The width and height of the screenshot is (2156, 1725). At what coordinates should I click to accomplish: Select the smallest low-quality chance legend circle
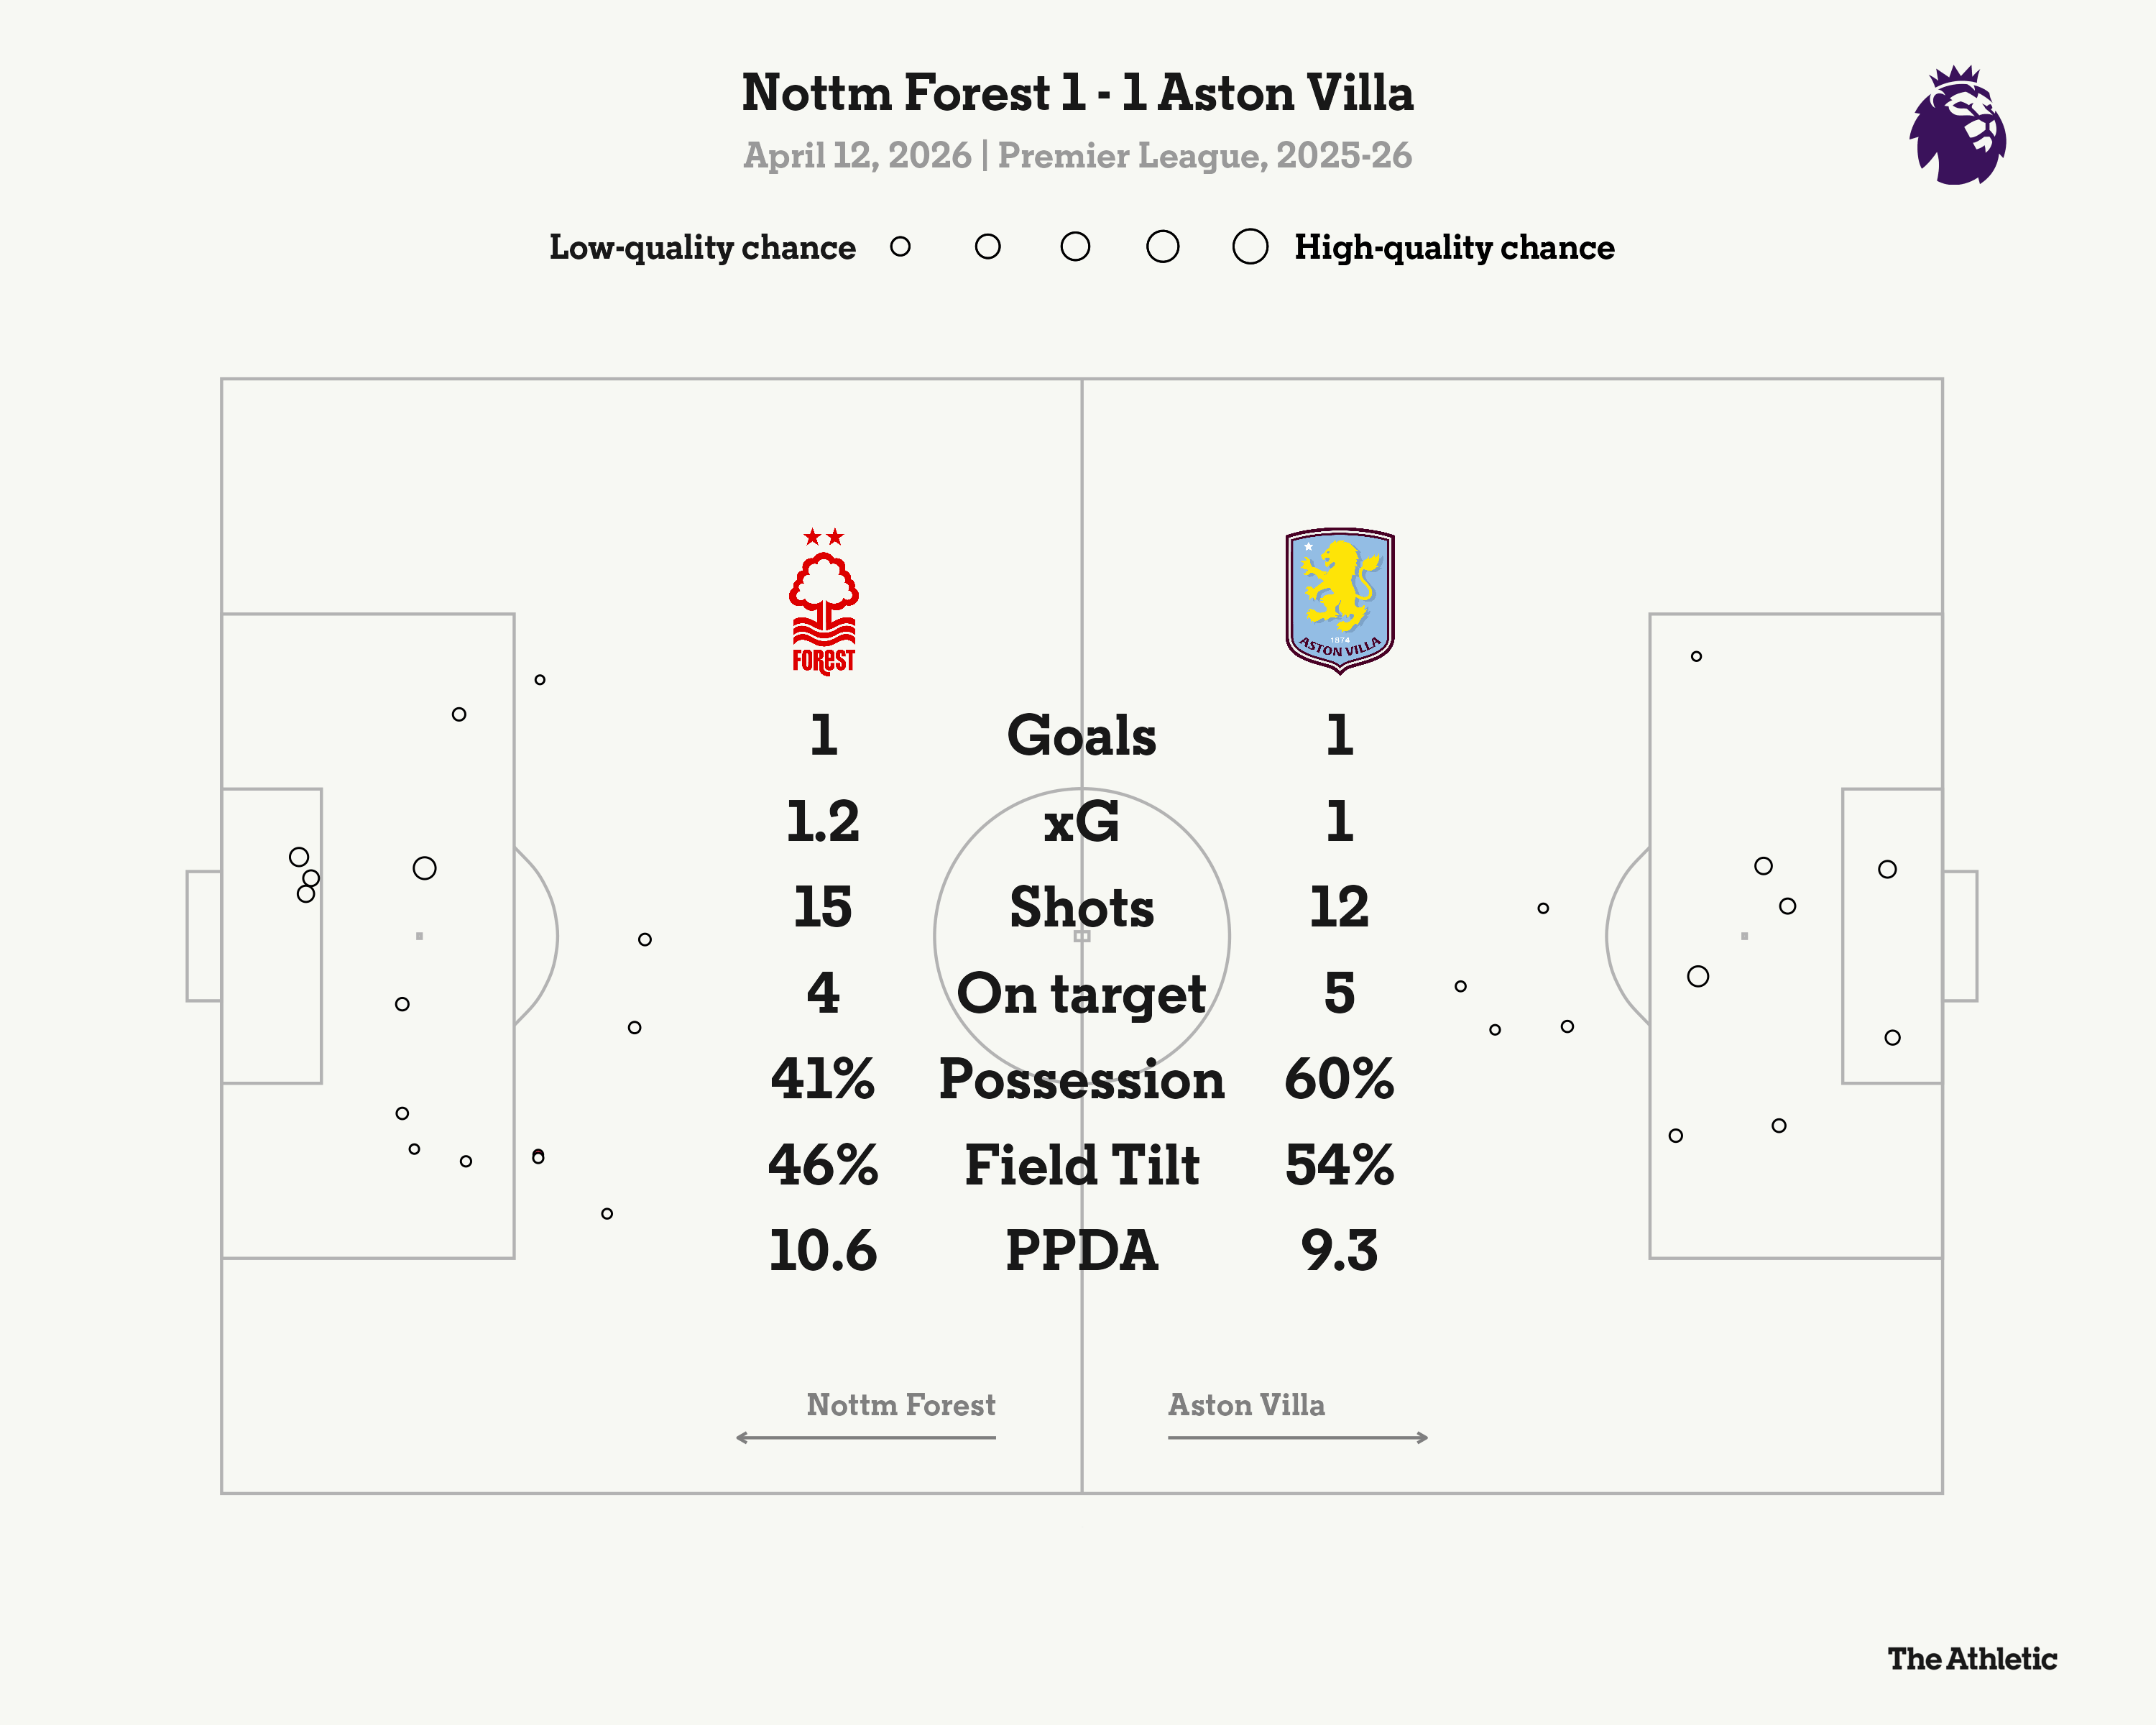pos(900,247)
